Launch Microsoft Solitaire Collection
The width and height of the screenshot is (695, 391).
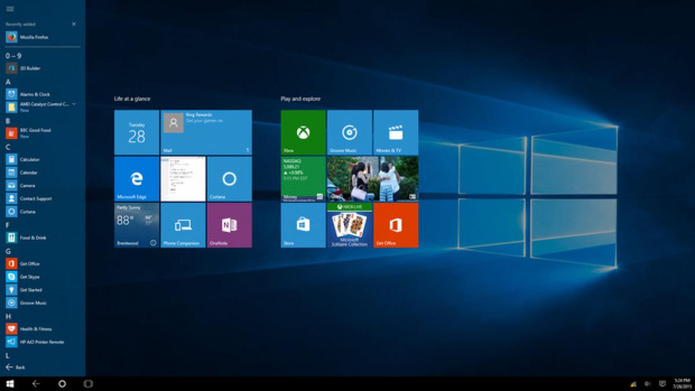point(349,226)
